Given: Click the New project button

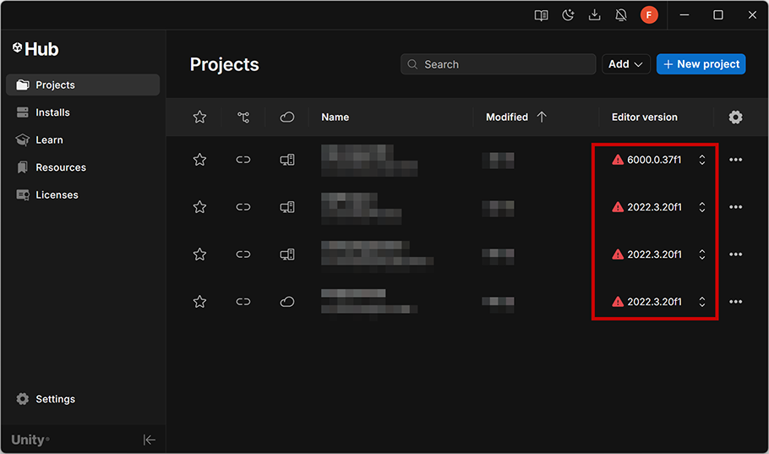Looking at the screenshot, I should tap(701, 64).
